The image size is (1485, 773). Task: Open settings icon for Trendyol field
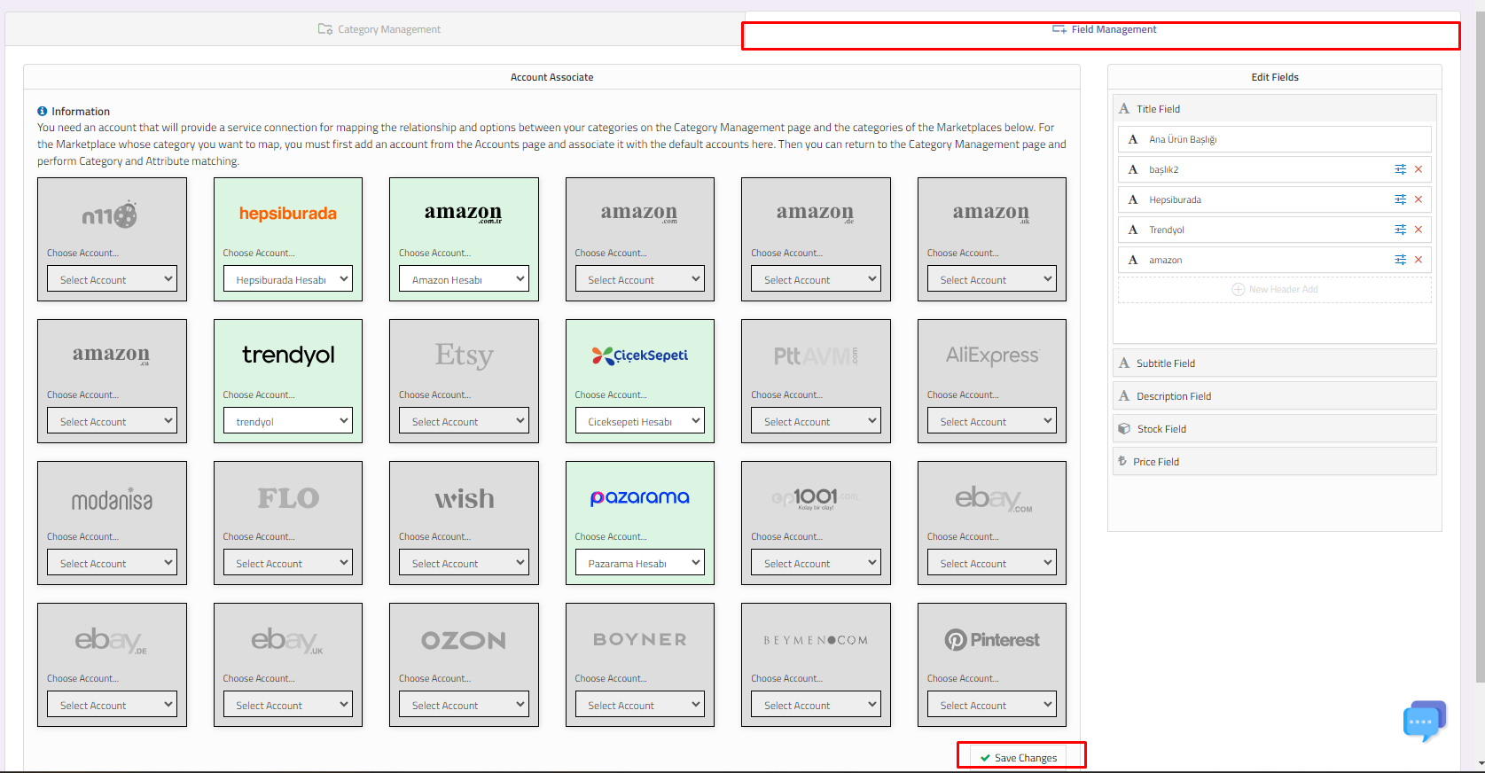pos(1400,230)
